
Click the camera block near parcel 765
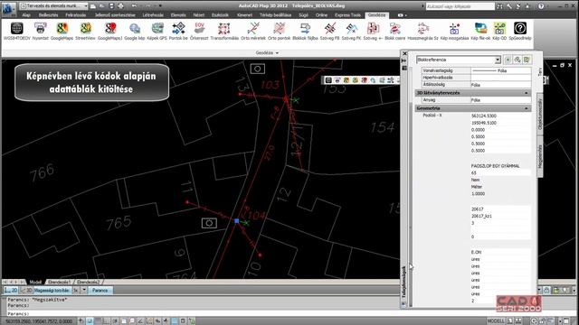click(209, 223)
